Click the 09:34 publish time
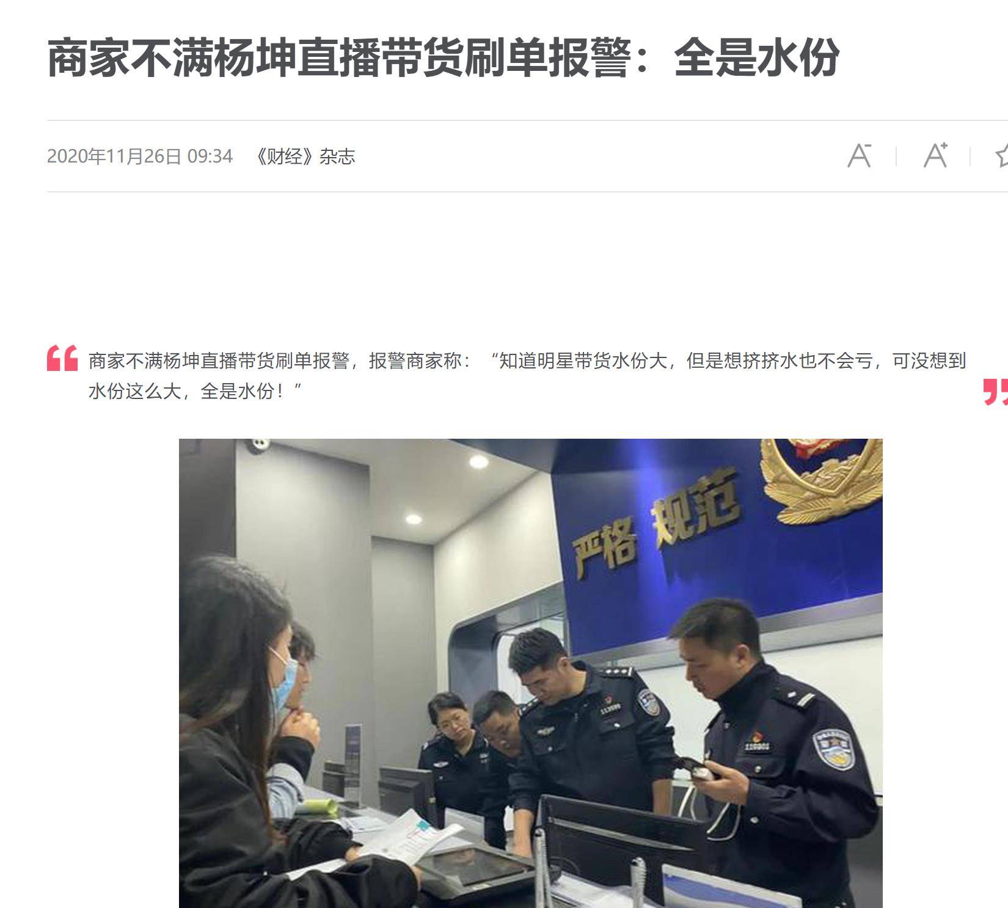 click(x=210, y=156)
